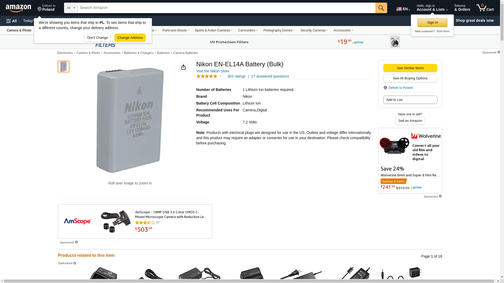The image size is (504, 283).
Task: Click the search magnifier button
Action: (381, 8)
